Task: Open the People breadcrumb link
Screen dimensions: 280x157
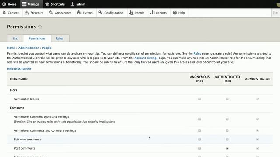Action: pyautogui.click(x=47, y=48)
